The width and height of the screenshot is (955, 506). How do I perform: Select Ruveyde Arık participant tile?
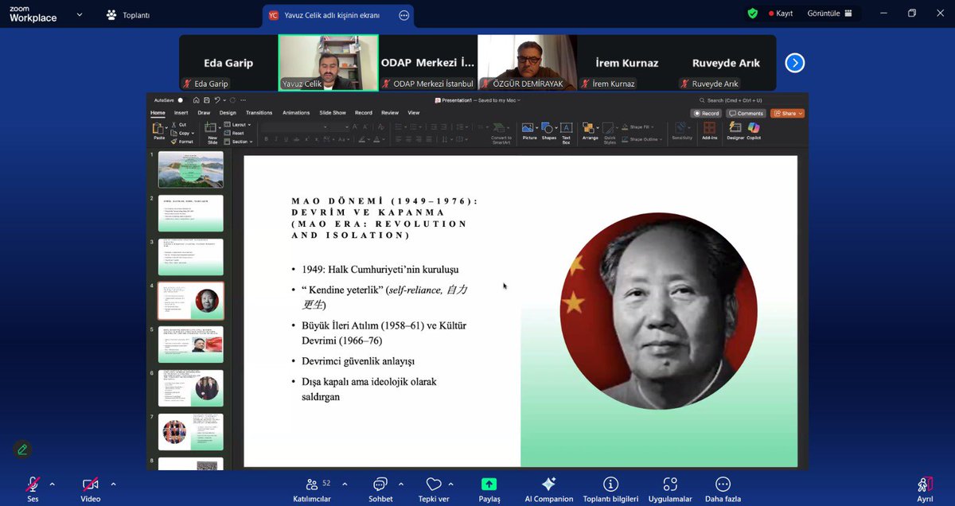pyautogui.click(x=726, y=63)
